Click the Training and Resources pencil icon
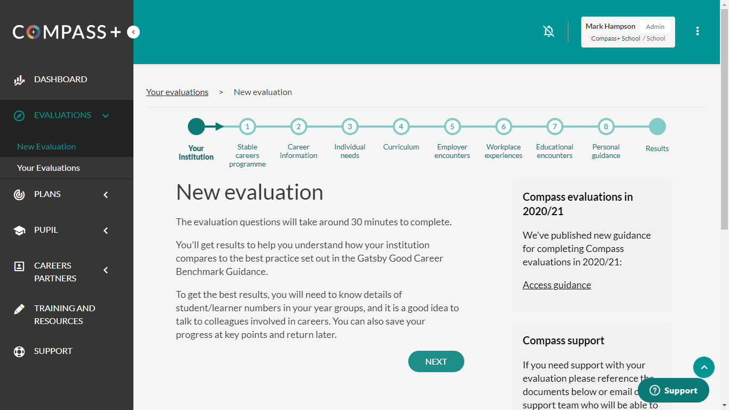The image size is (729, 410). [x=19, y=309]
